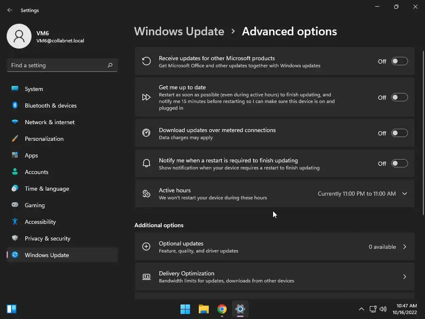Open Privacy & security settings
The image size is (425, 319).
click(62, 238)
